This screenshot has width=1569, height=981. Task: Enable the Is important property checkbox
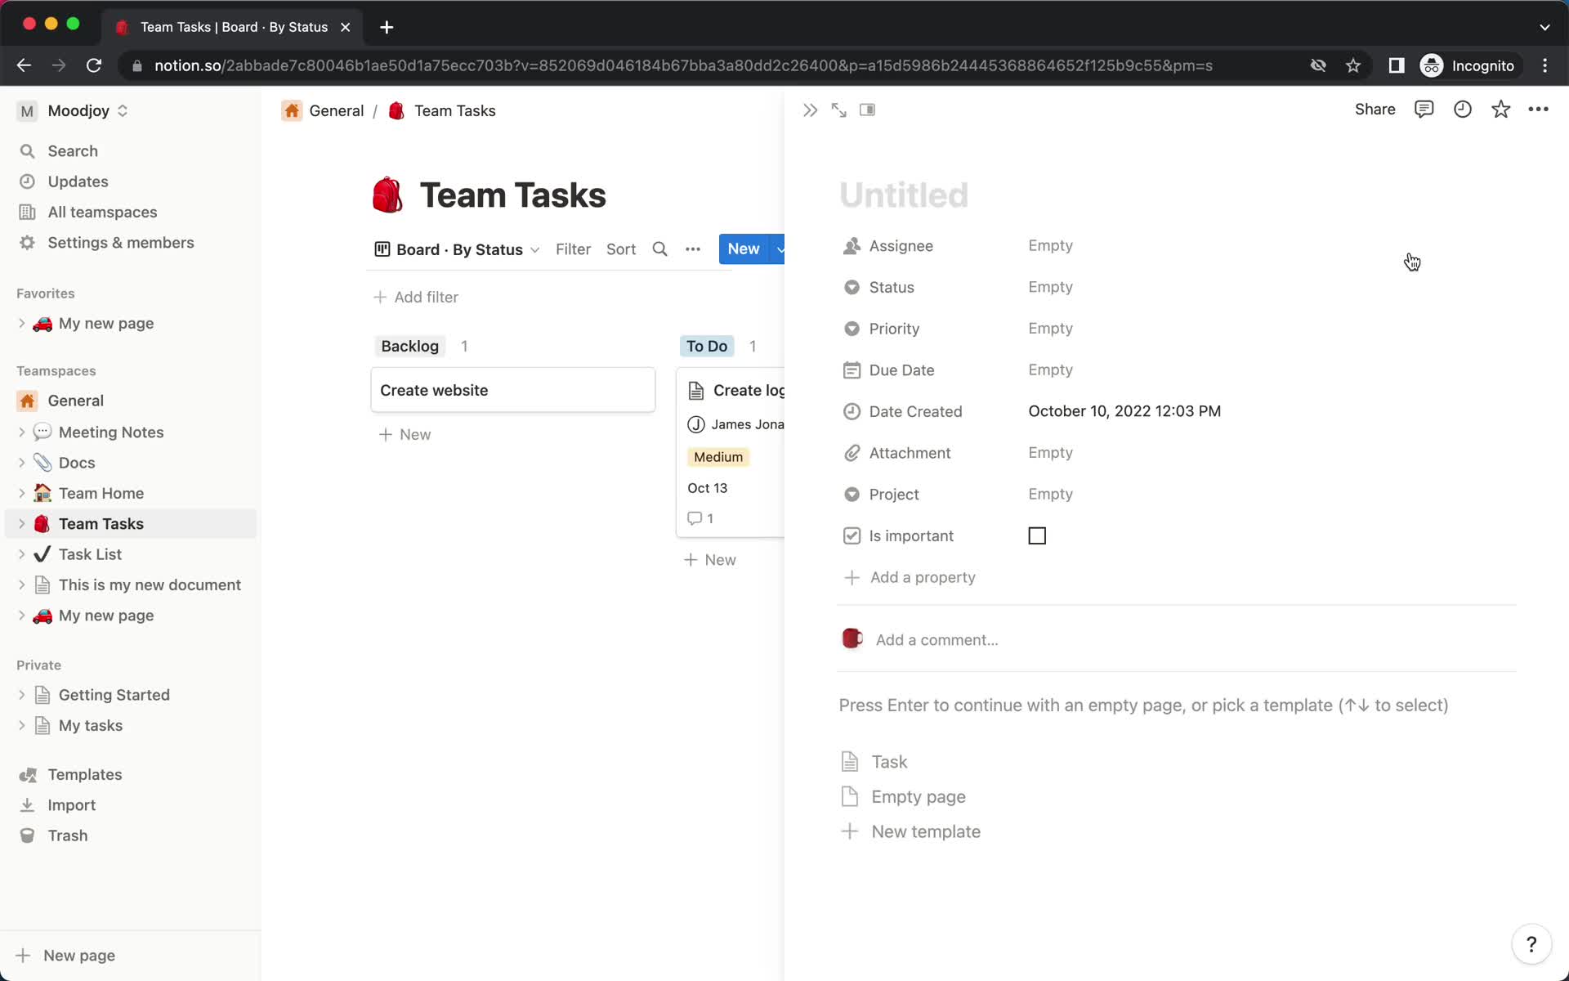tap(1037, 535)
